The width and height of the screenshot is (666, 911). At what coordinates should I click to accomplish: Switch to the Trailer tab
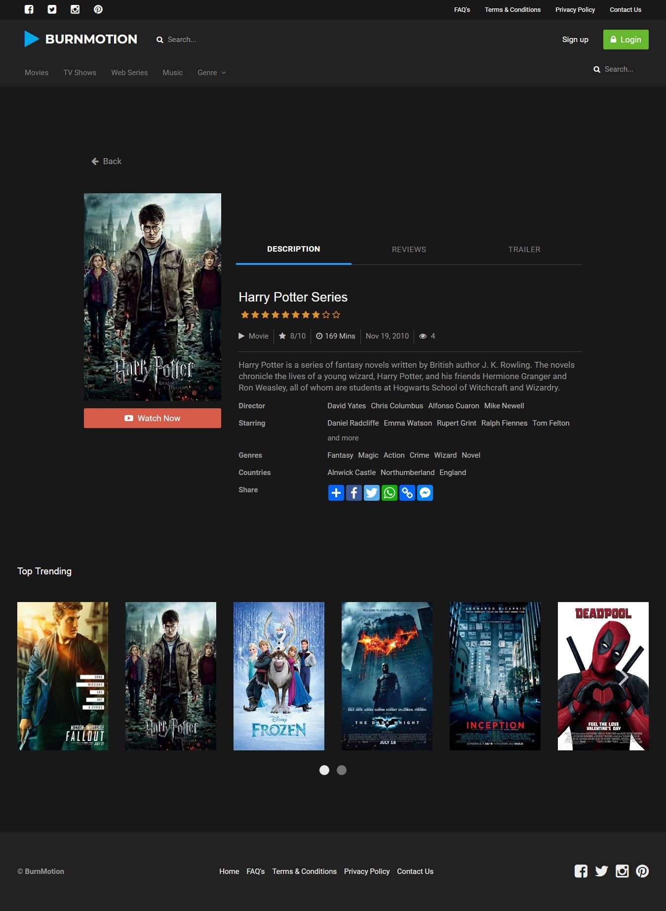click(524, 249)
